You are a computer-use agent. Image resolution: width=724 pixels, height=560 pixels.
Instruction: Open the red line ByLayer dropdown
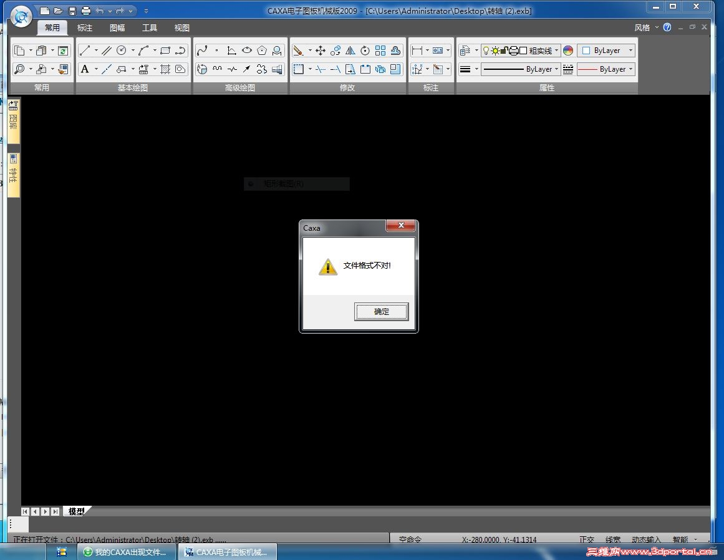606,69
